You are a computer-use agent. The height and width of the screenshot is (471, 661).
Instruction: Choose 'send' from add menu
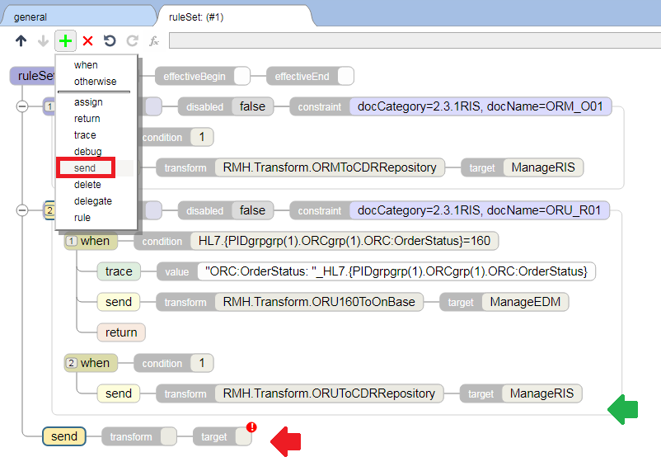coord(85,168)
